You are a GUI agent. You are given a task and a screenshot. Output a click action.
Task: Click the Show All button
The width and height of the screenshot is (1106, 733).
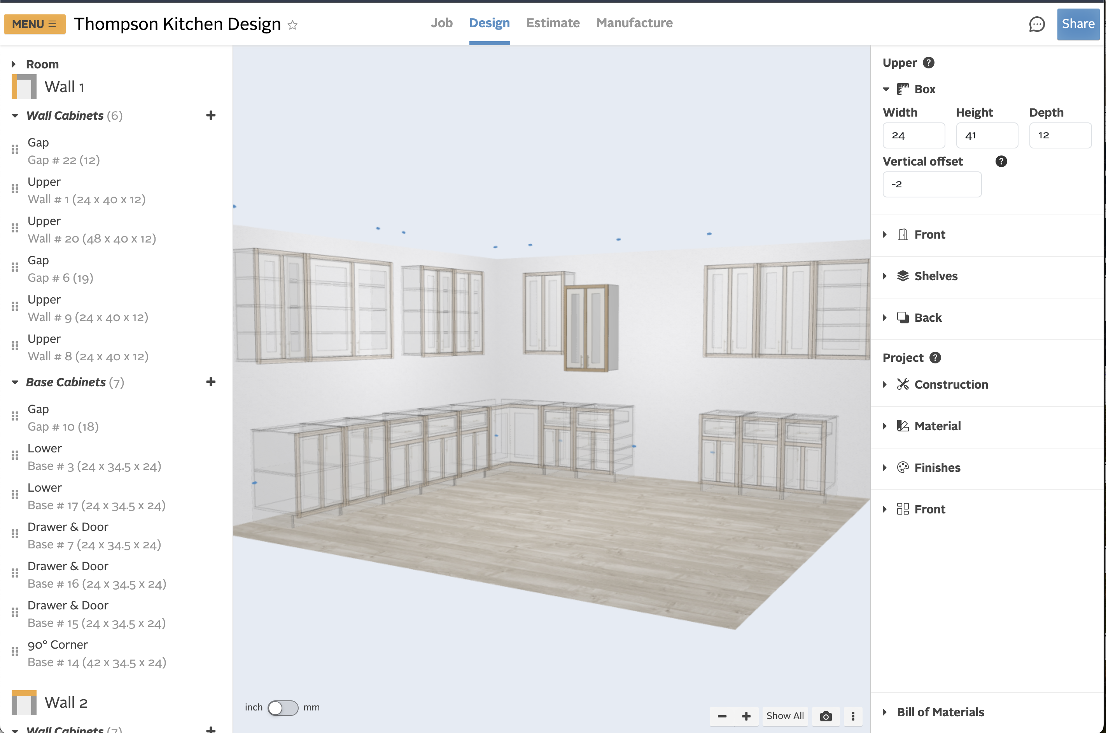(x=785, y=716)
